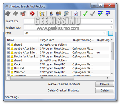Click the horizontal scrollbar thumb

point(42,78)
